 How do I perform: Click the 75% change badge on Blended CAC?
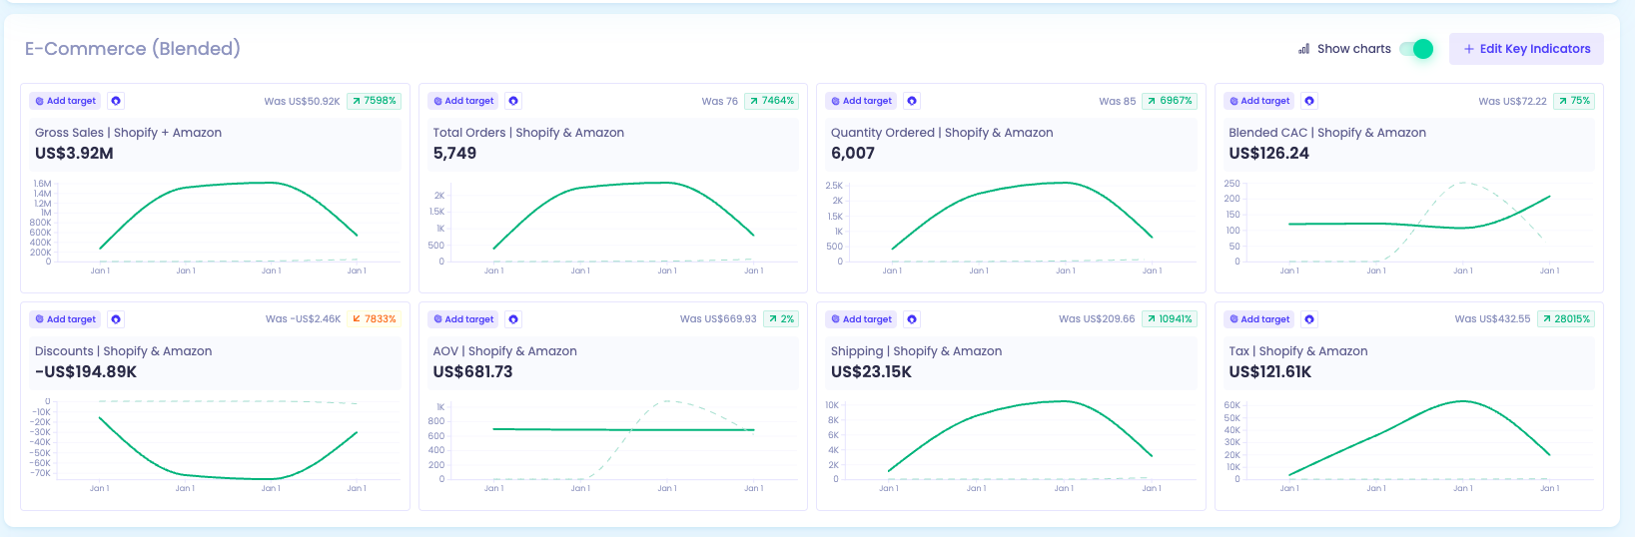tap(1574, 101)
